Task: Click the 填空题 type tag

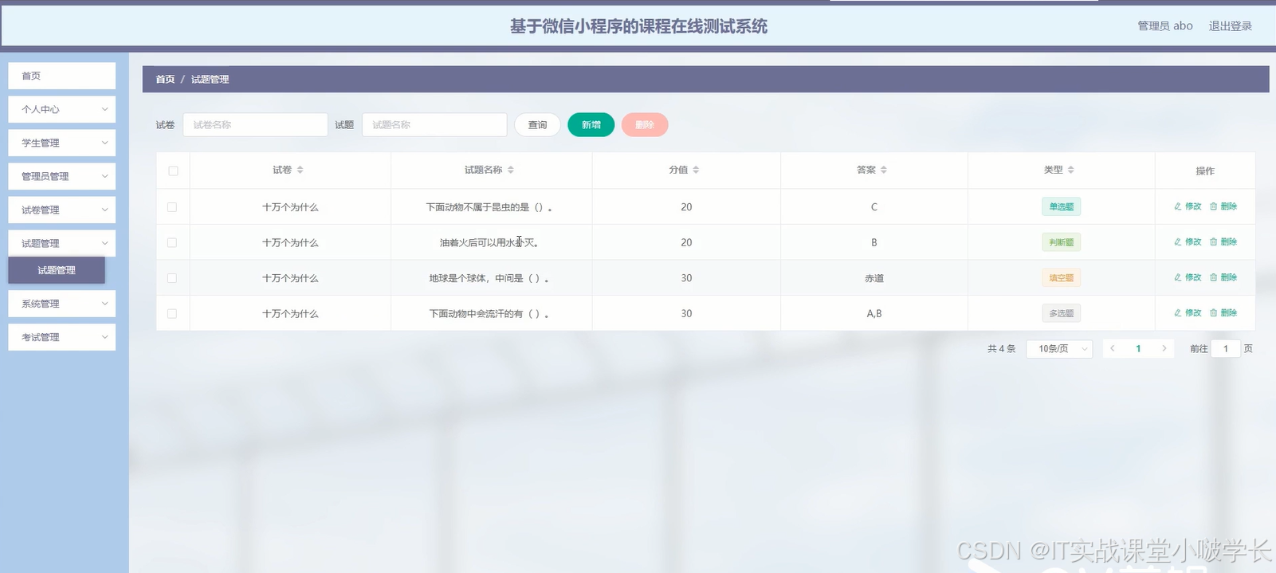Action: coord(1061,278)
